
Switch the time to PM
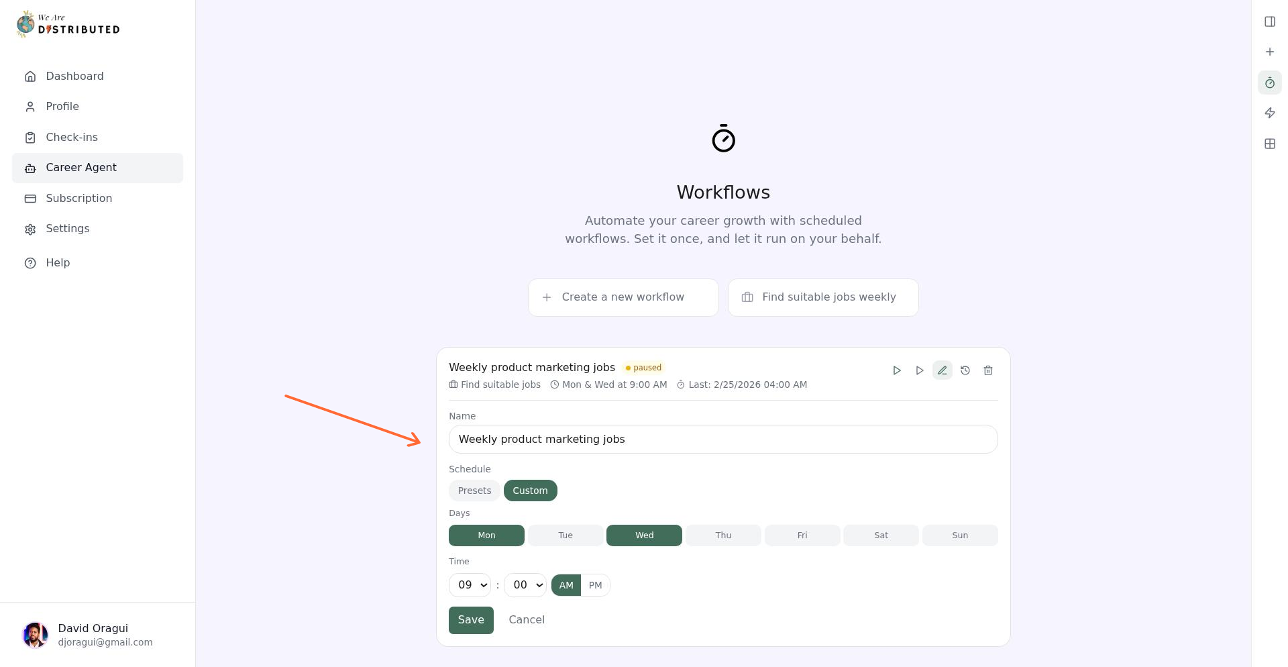tap(595, 584)
